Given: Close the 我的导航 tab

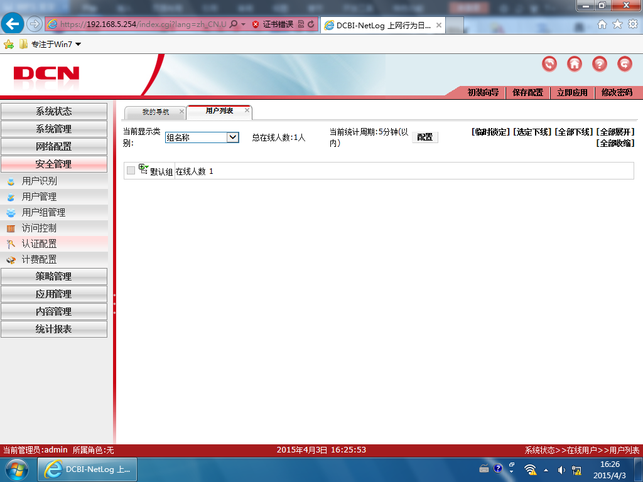Looking at the screenshot, I should point(181,111).
